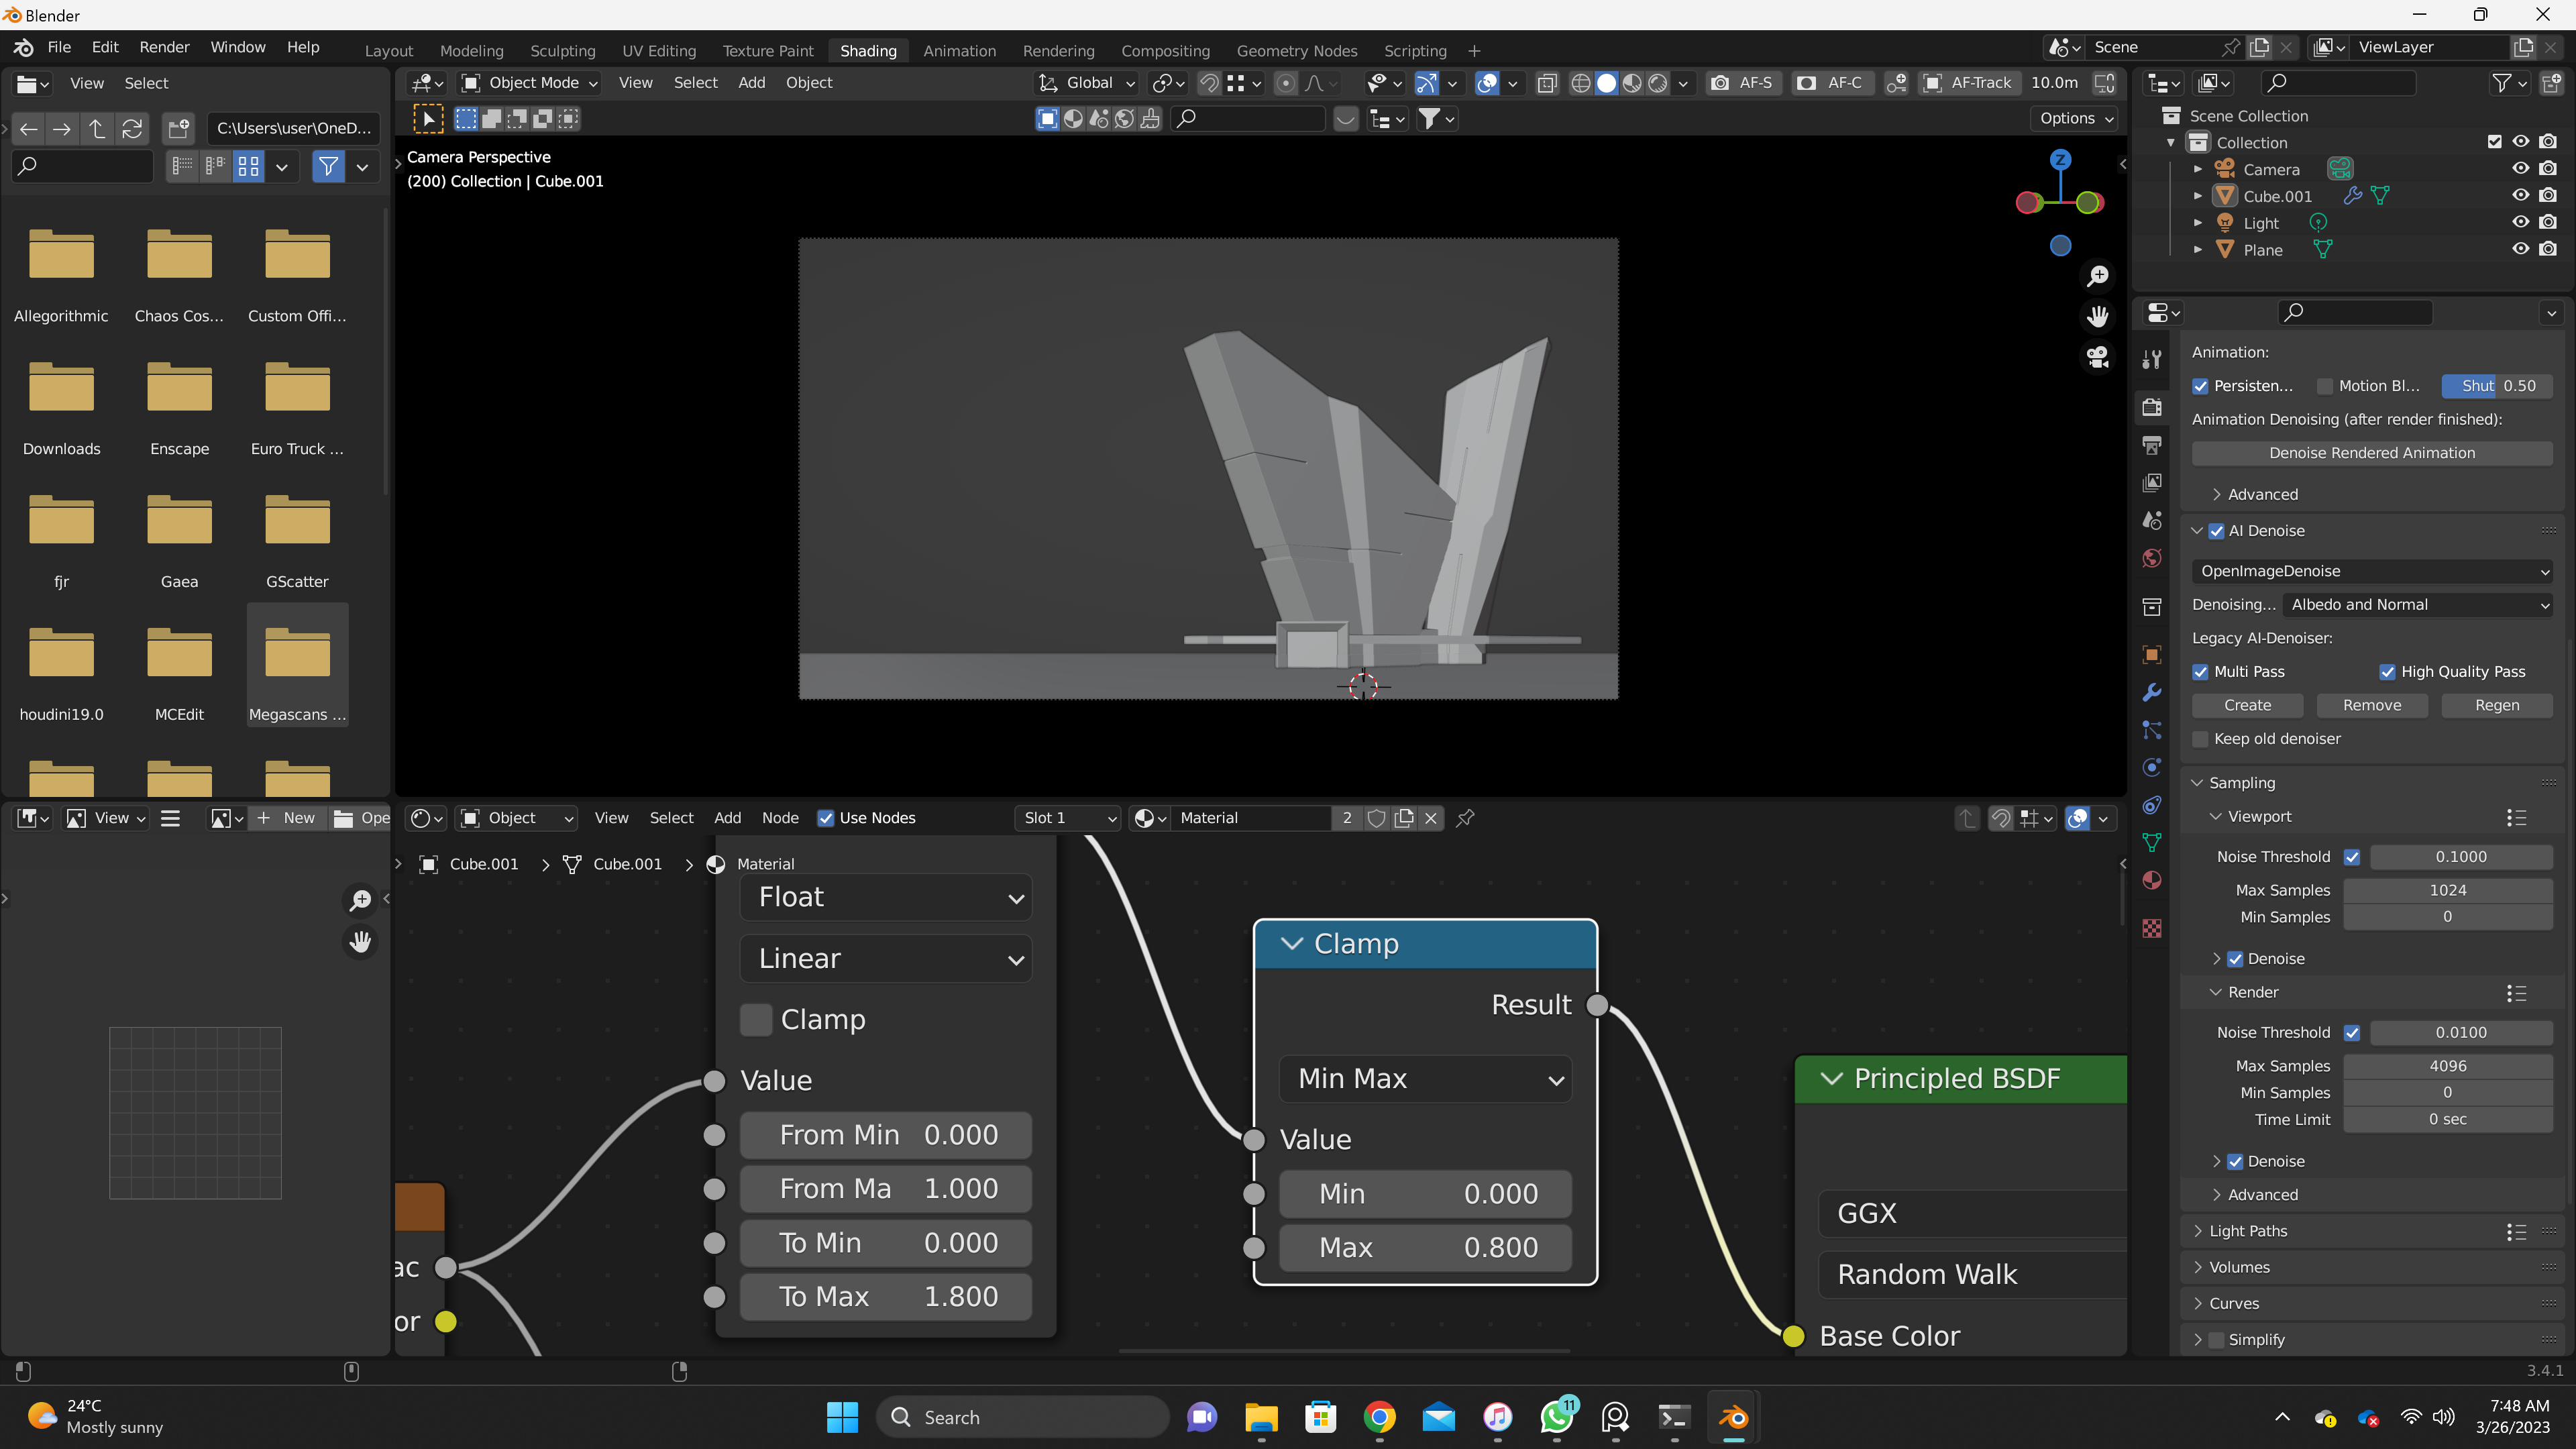Click Denoise Rendered Animation button

pyautogui.click(x=2372, y=453)
